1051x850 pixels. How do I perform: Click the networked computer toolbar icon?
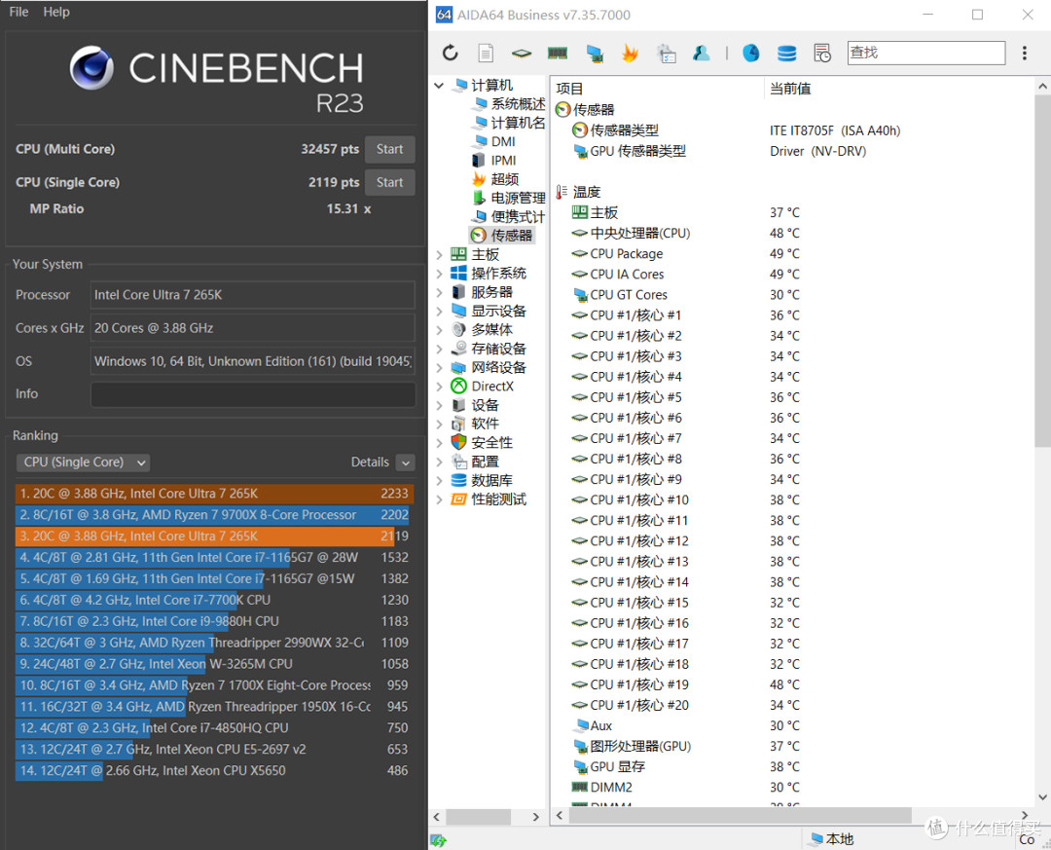click(x=594, y=53)
